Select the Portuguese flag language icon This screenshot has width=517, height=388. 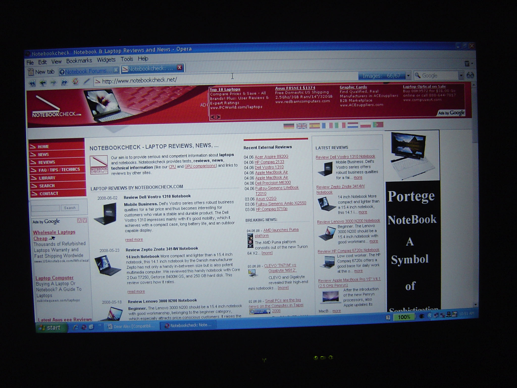click(378, 124)
